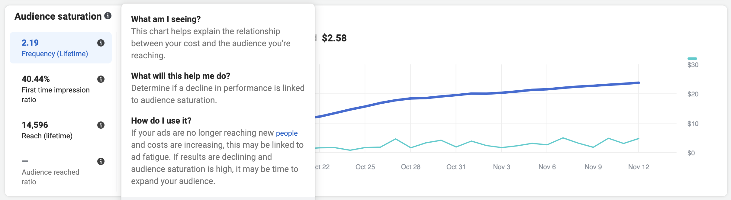Click info icon for First time impression ratio
This screenshot has height=200, width=731.
pyautogui.click(x=101, y=79)
